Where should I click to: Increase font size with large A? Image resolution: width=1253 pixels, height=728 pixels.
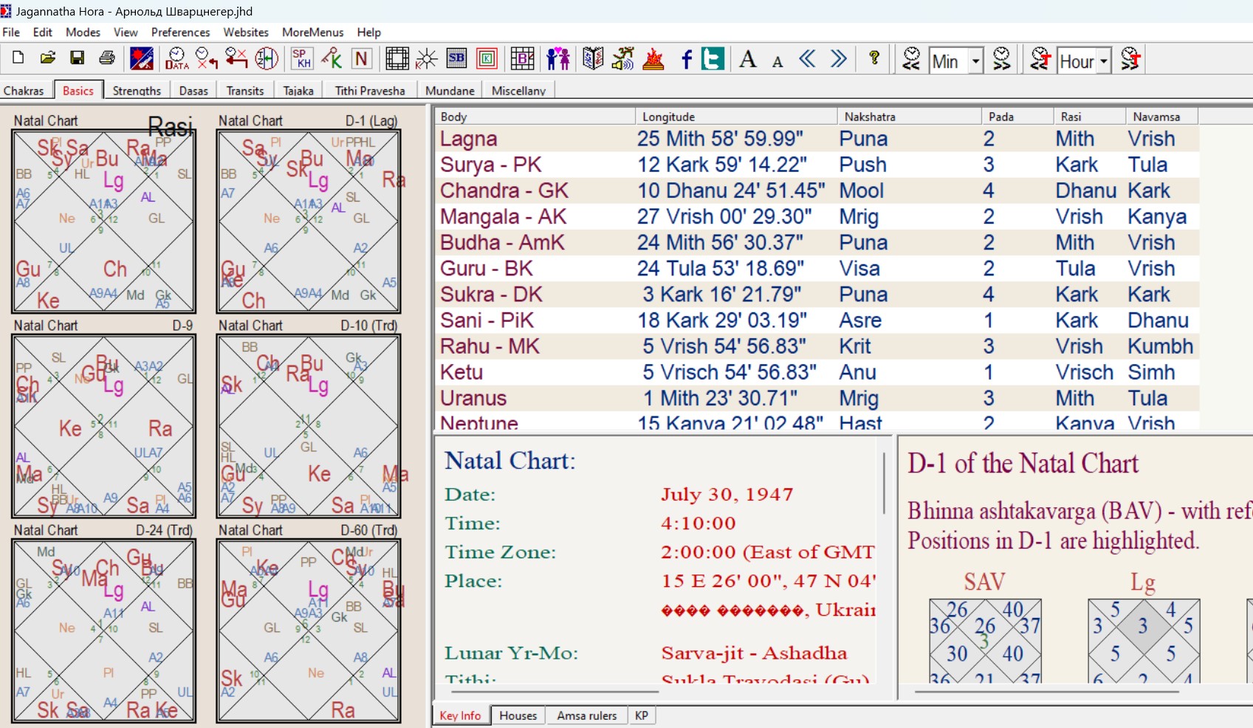pos(748,59)
